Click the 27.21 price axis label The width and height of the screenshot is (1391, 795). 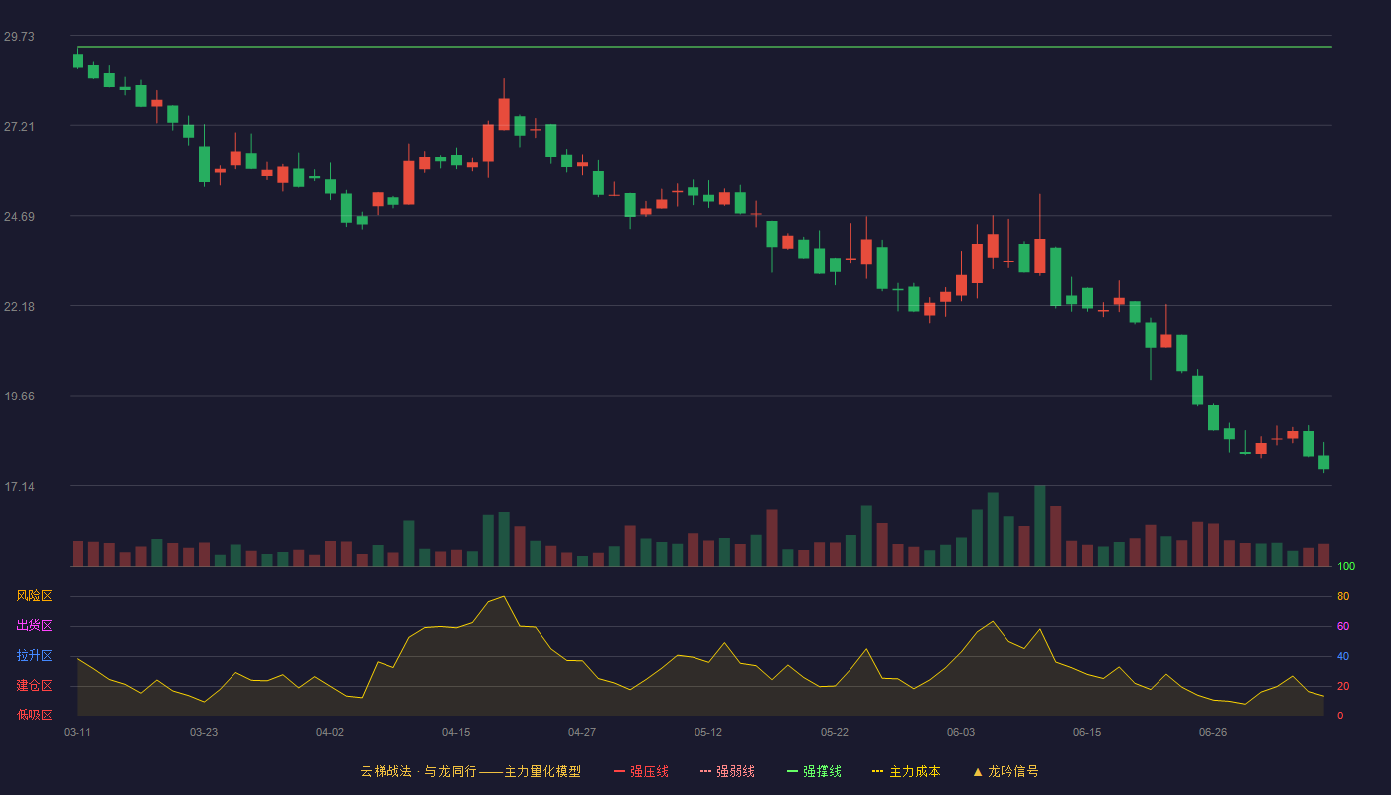(19, 127)
